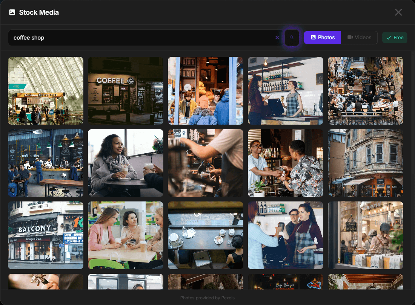Select the blue-walled cafe counter interior photo
The height and width of the screenshot is (305, 415).
(46, 163)
